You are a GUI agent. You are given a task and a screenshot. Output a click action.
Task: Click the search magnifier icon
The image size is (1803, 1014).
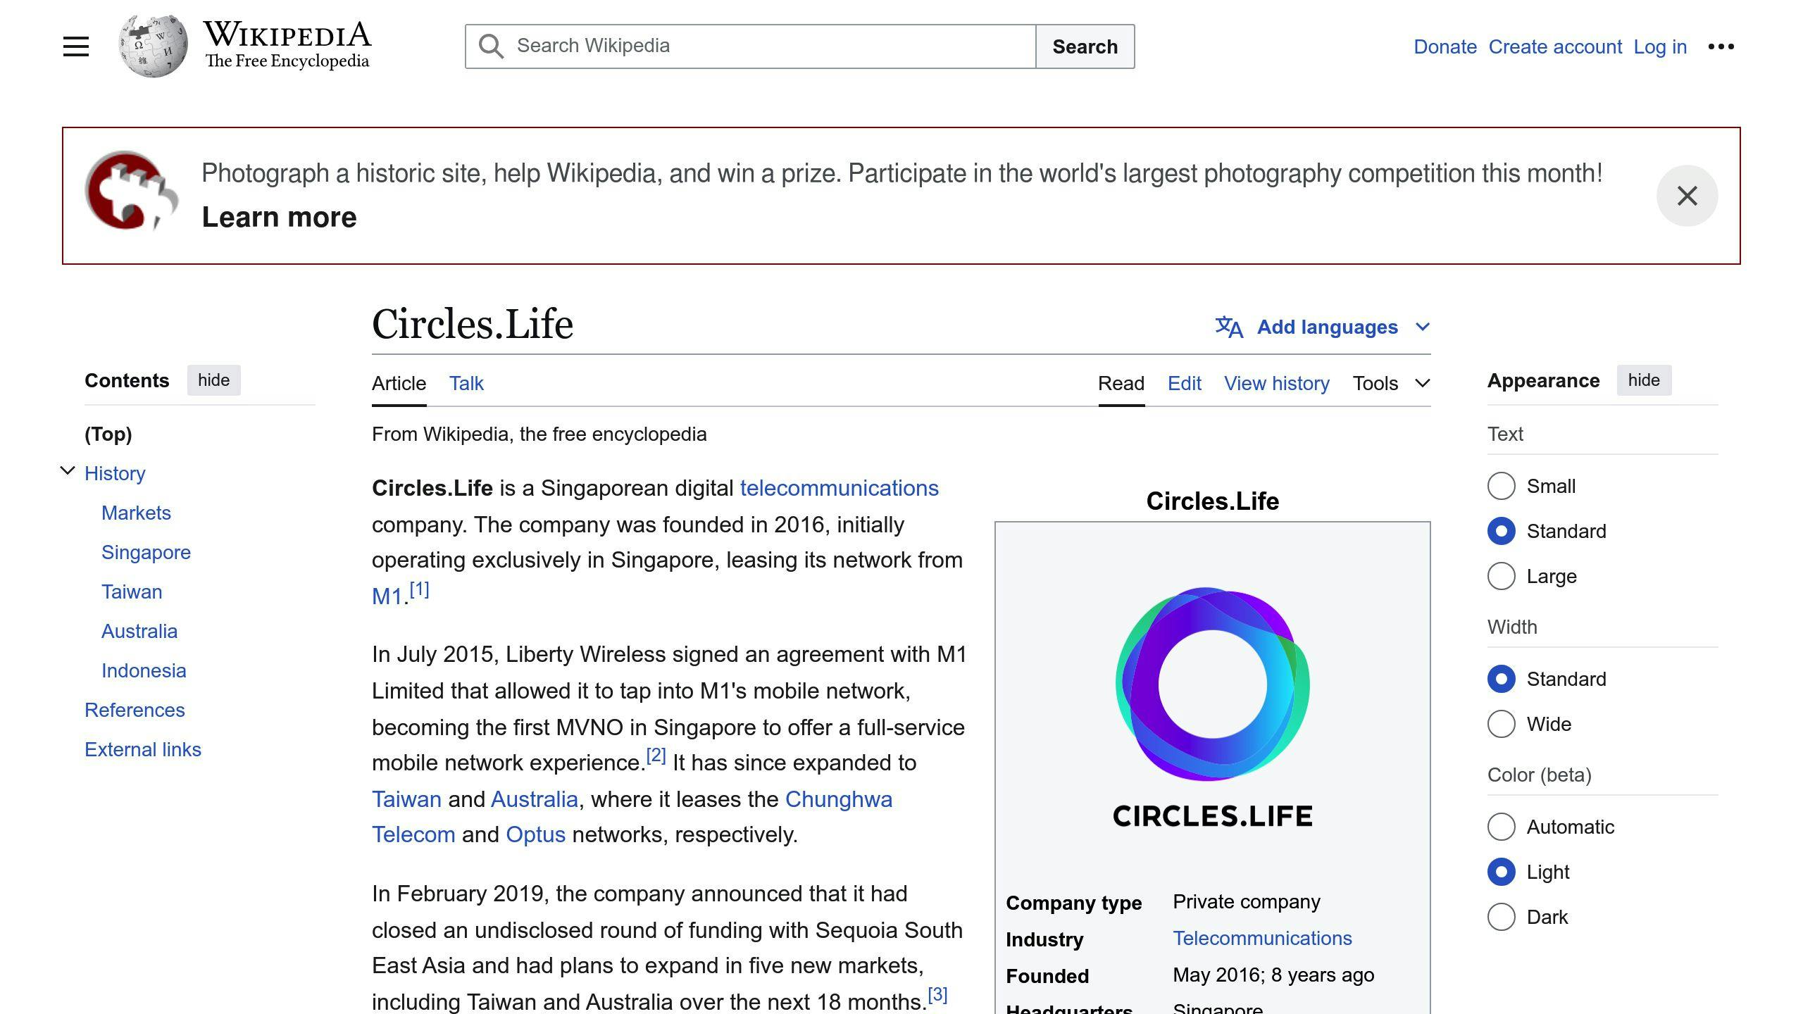491,46
